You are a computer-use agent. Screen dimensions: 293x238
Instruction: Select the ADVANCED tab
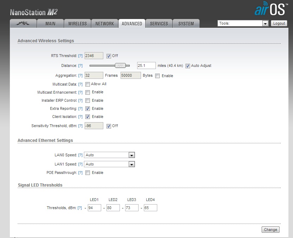point(132,24)
